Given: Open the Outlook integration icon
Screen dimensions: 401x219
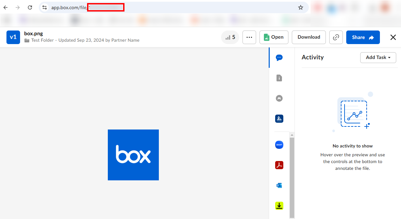Looking at the screenshot, I should click(x=279, y=185).
